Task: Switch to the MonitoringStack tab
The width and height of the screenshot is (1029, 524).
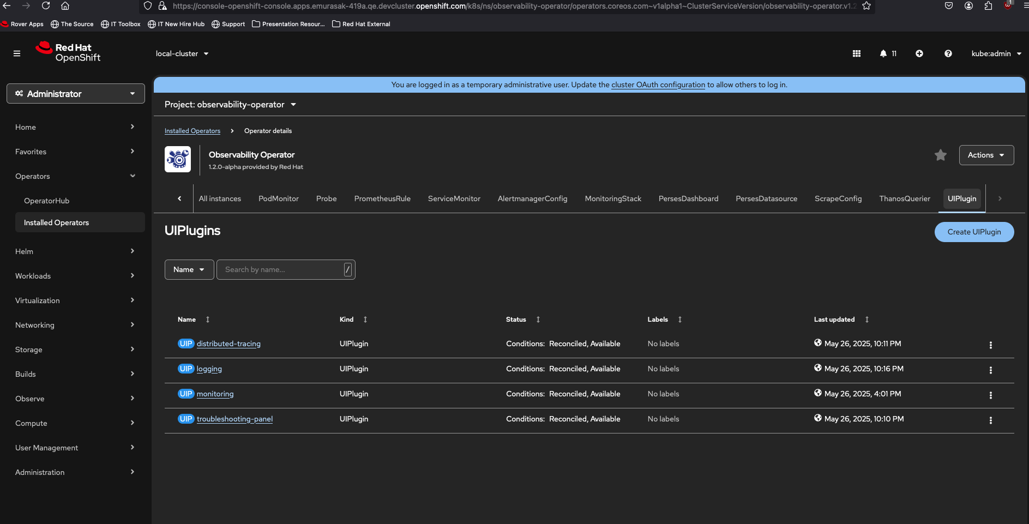Action: (613, 199)
